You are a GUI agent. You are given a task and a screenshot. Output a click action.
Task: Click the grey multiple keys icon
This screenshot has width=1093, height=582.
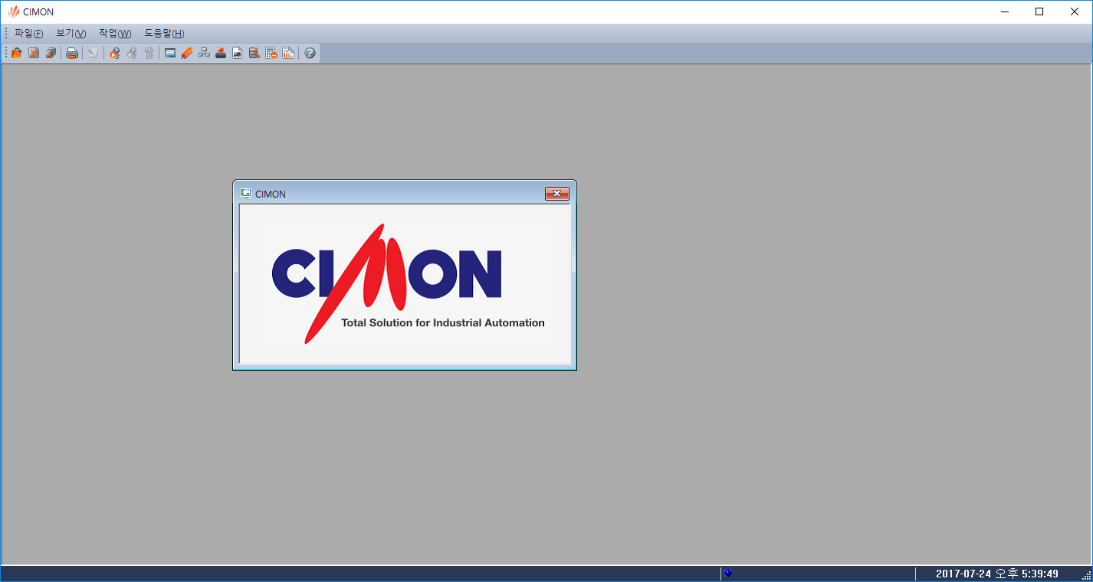click(149, 54)
